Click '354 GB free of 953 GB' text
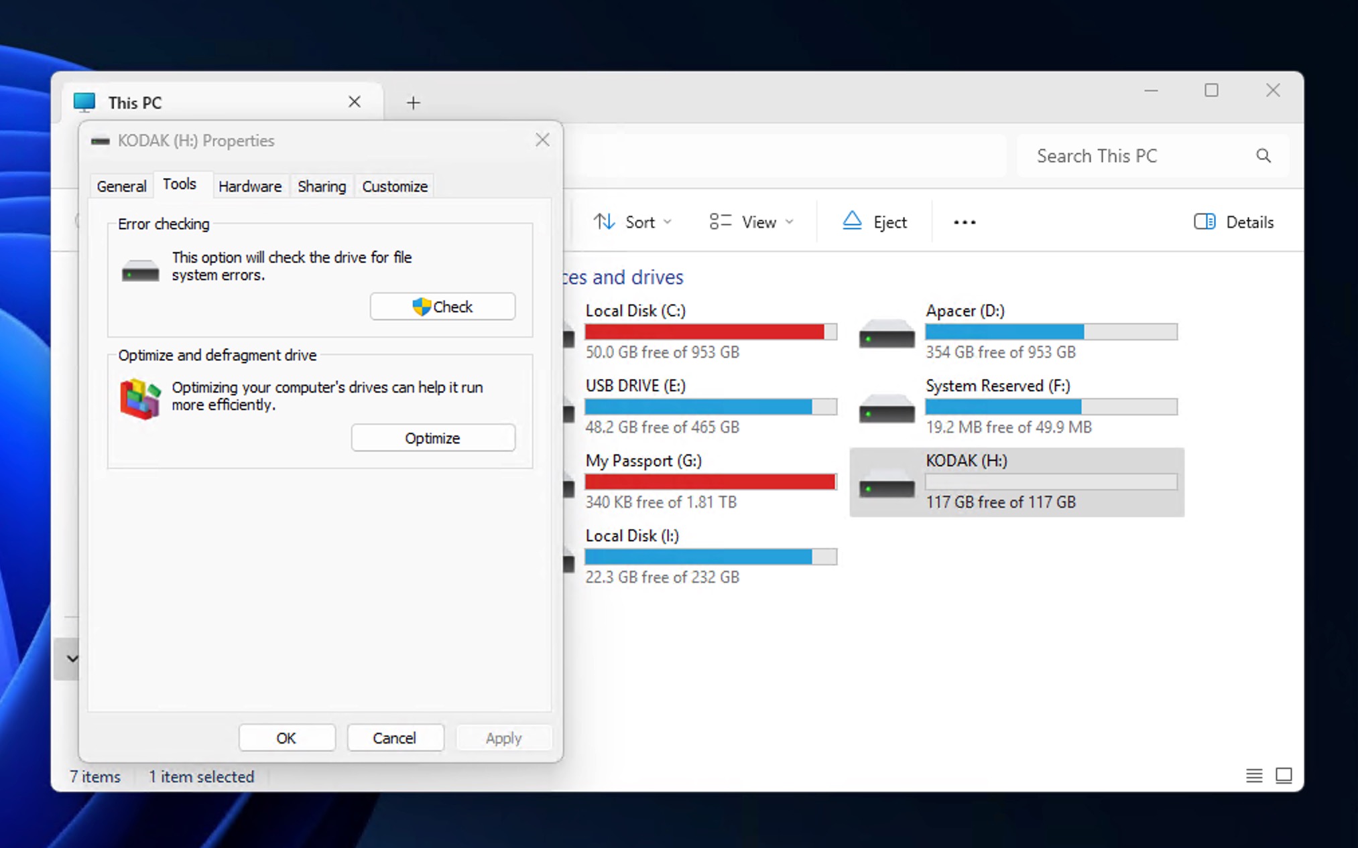The height and width of the screenshot is (848, 1358). [x=1001, y=352]
